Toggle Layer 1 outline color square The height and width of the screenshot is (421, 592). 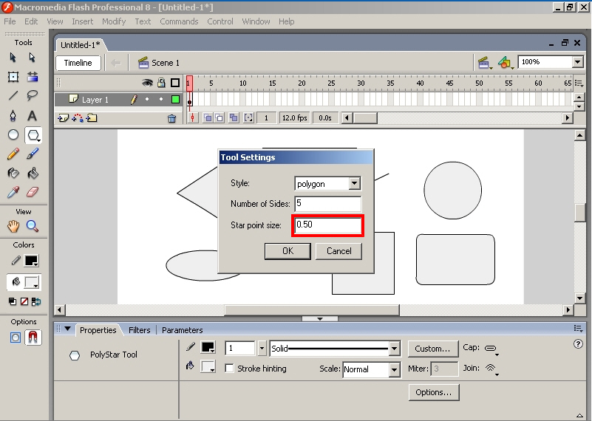(x=175, y=99)
